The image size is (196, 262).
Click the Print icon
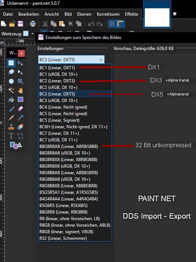[x=33, y=24]
